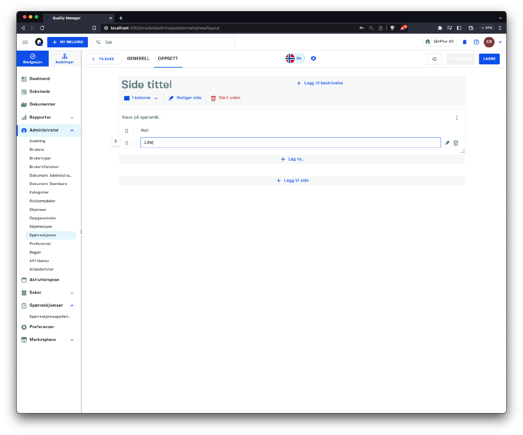Click the hamburger menu icon
523x435 pixels.
click(25, 42)
